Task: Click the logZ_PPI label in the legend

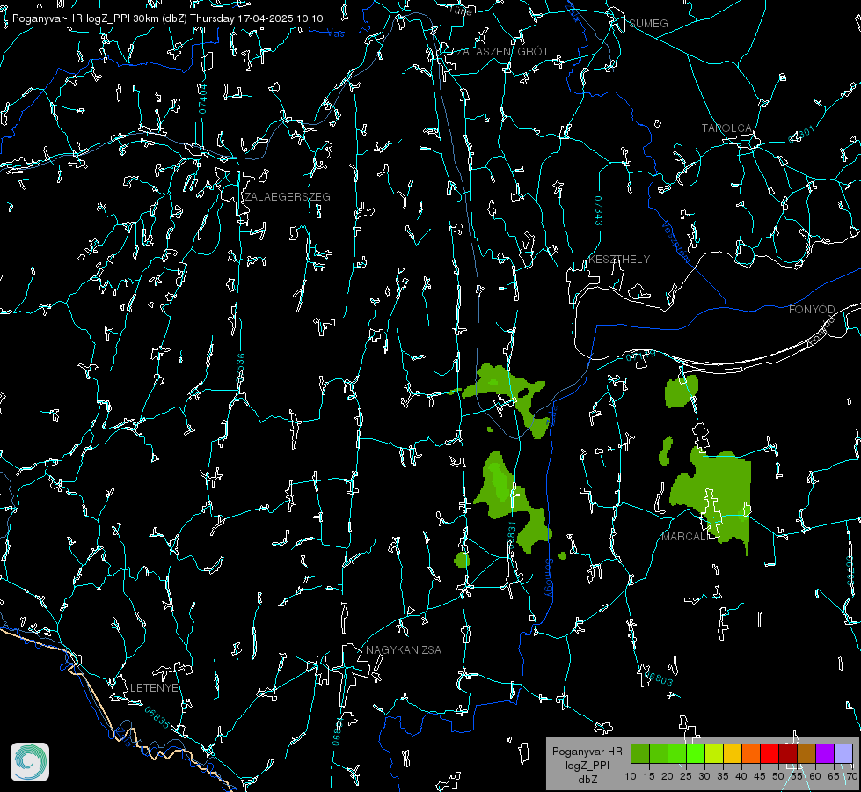Action: [x=587, y=765]
